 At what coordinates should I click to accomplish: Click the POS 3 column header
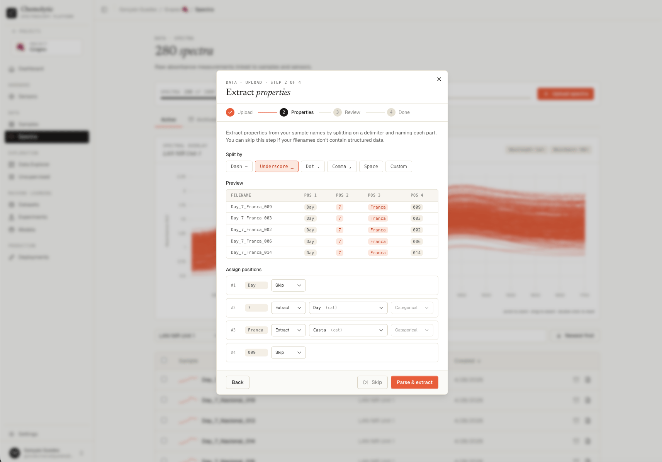[x=374, y=195]
